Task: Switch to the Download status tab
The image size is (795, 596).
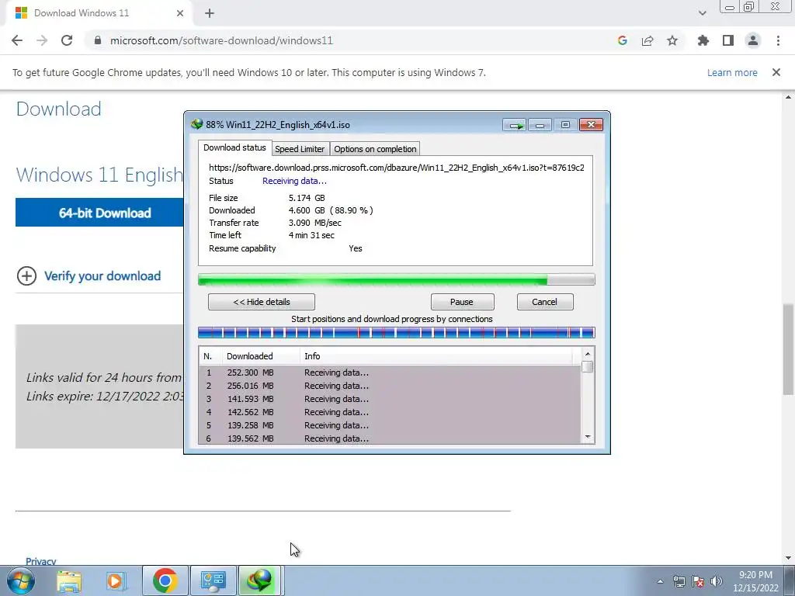Action: coord(234,147)
